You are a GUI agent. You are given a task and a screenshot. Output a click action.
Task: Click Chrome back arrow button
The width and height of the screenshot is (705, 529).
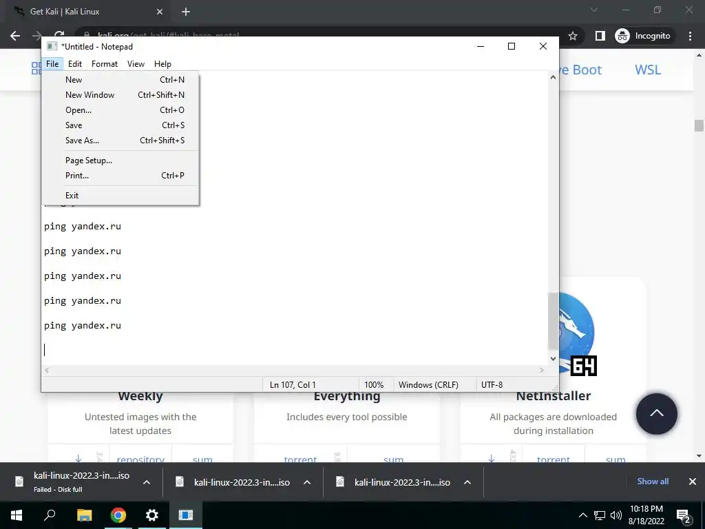(x=15, y=36)
